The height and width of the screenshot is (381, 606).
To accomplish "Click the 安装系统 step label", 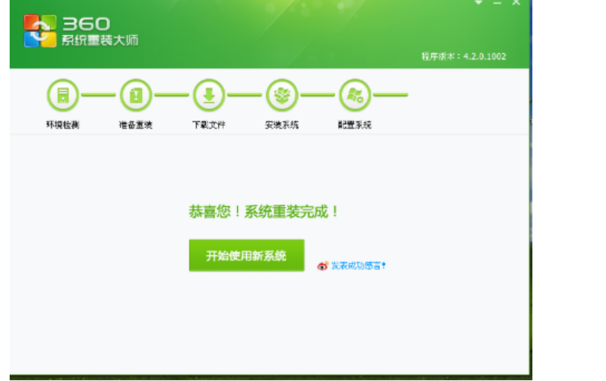I will 282,125.
